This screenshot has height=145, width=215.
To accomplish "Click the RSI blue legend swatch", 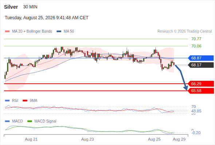I will (x=7, y=101).
